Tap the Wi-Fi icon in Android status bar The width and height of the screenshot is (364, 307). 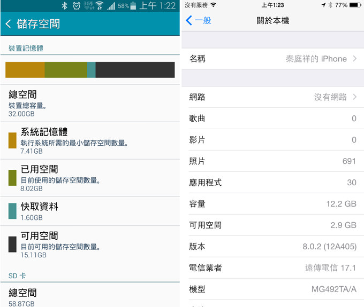coord(100,6)
